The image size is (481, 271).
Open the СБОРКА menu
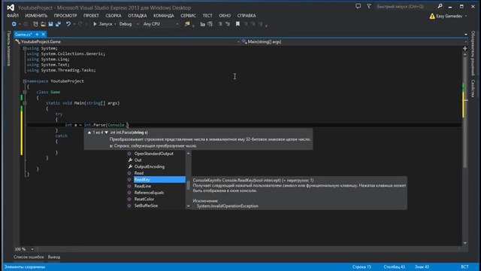pos(113,15)
